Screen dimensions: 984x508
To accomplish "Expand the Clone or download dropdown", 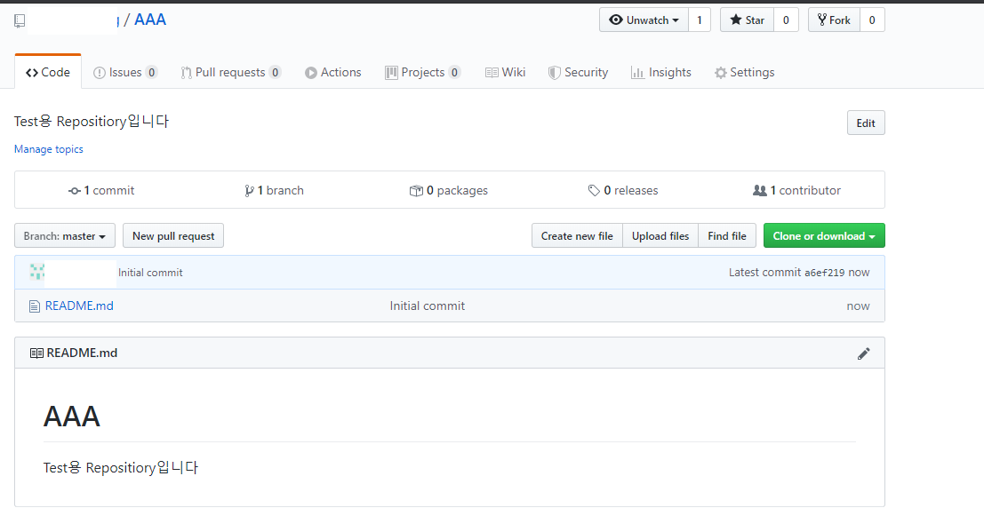I will [x=824, y=236].
